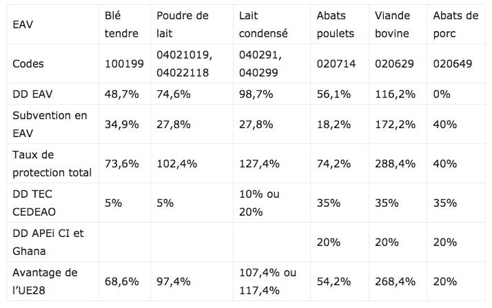Screen dimensions: 492x308
Task: Click the '10% ou 20%' cell
Action: point(260,203)
